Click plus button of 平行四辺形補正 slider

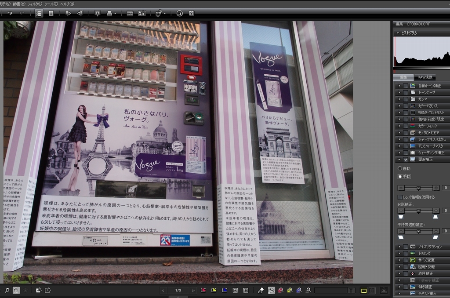tap(436, 231)
